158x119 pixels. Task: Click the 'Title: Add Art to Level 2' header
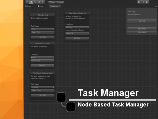click(42, 43)
